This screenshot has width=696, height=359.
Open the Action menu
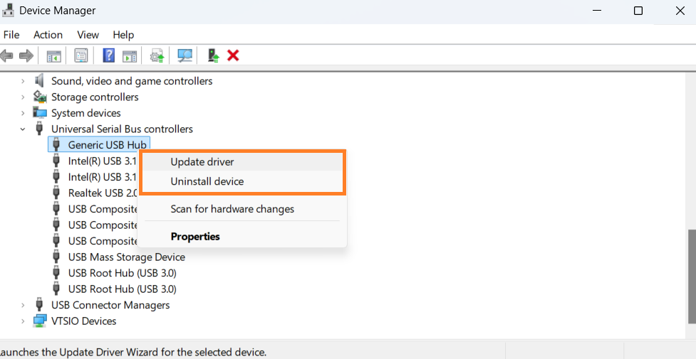click(48, 35)
